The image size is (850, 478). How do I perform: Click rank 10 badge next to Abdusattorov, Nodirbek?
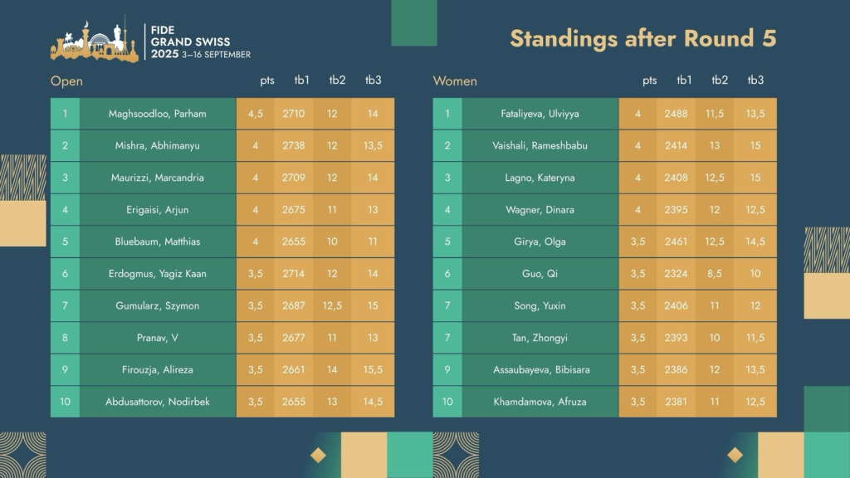click(65, 402)
